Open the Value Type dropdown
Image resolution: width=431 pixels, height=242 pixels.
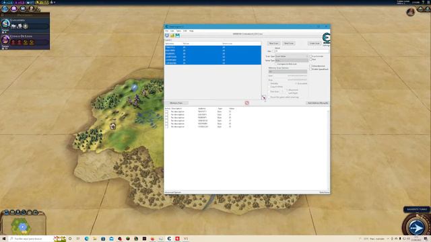[292, 61]
